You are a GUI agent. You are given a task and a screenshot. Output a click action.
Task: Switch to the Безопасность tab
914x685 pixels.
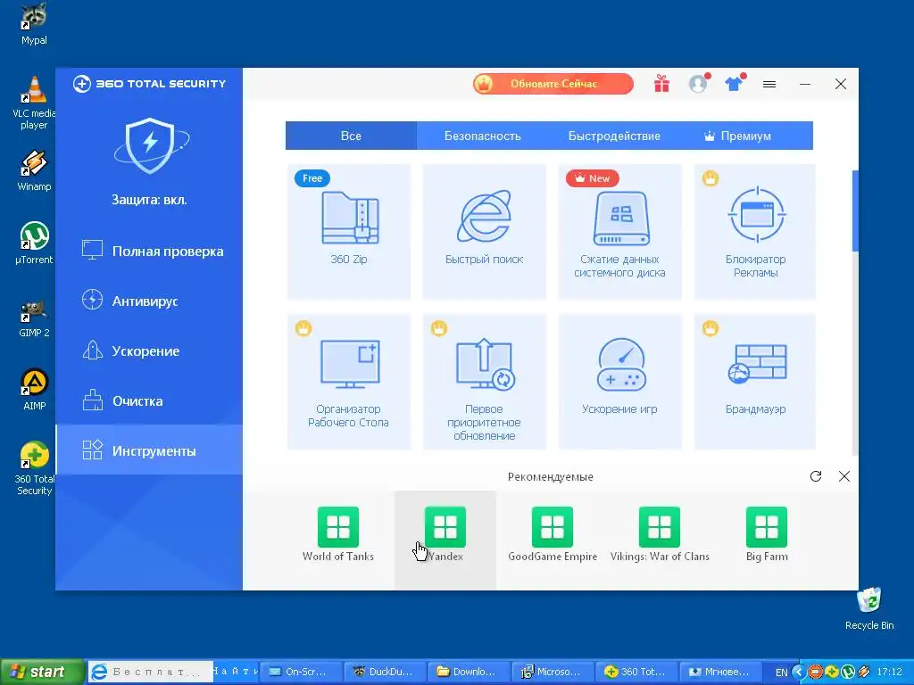coord(483,136)
